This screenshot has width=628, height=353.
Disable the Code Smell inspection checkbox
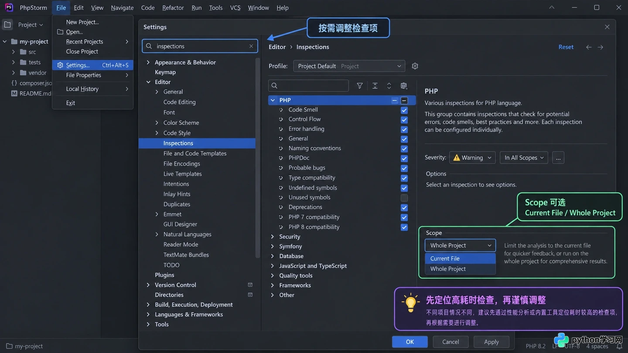pyautogui.click(x=404, y=110)
